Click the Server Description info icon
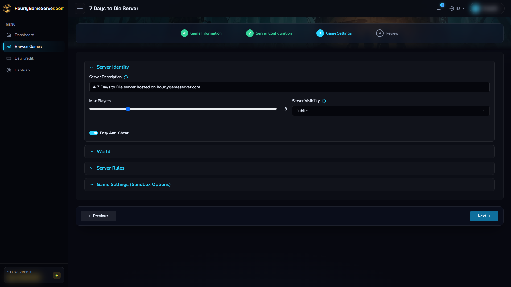Viewport: 511px width, 287px height. tap(126, 77)
